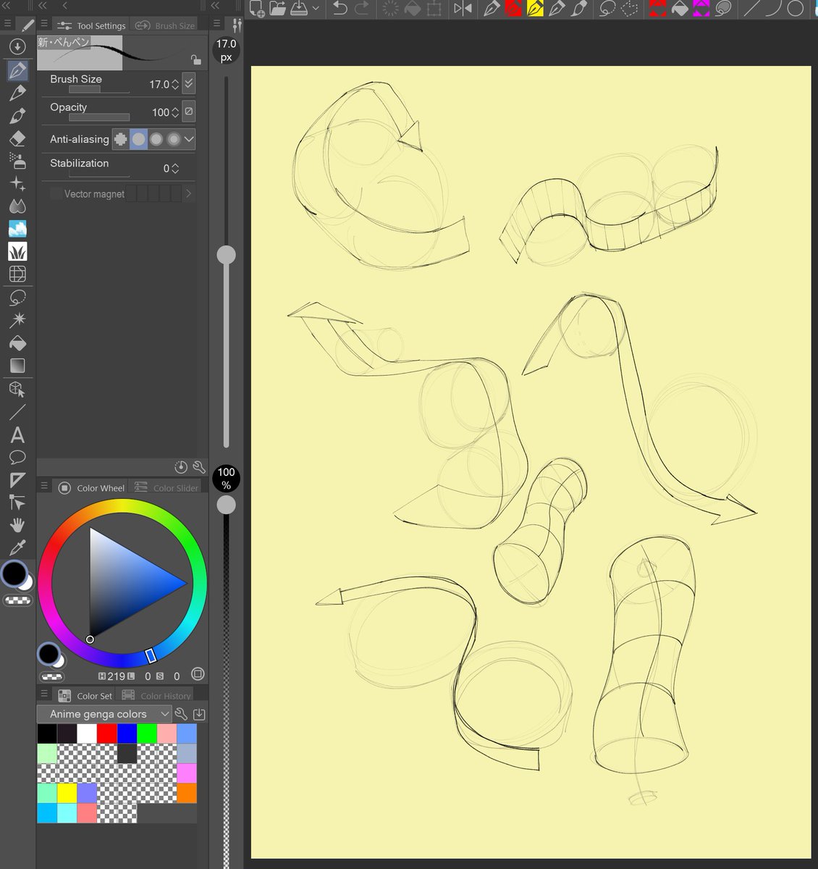818x869 pixels.
Task: Edit color set with wrench icon
Action: pyautogui.click(x=181, y=714)
